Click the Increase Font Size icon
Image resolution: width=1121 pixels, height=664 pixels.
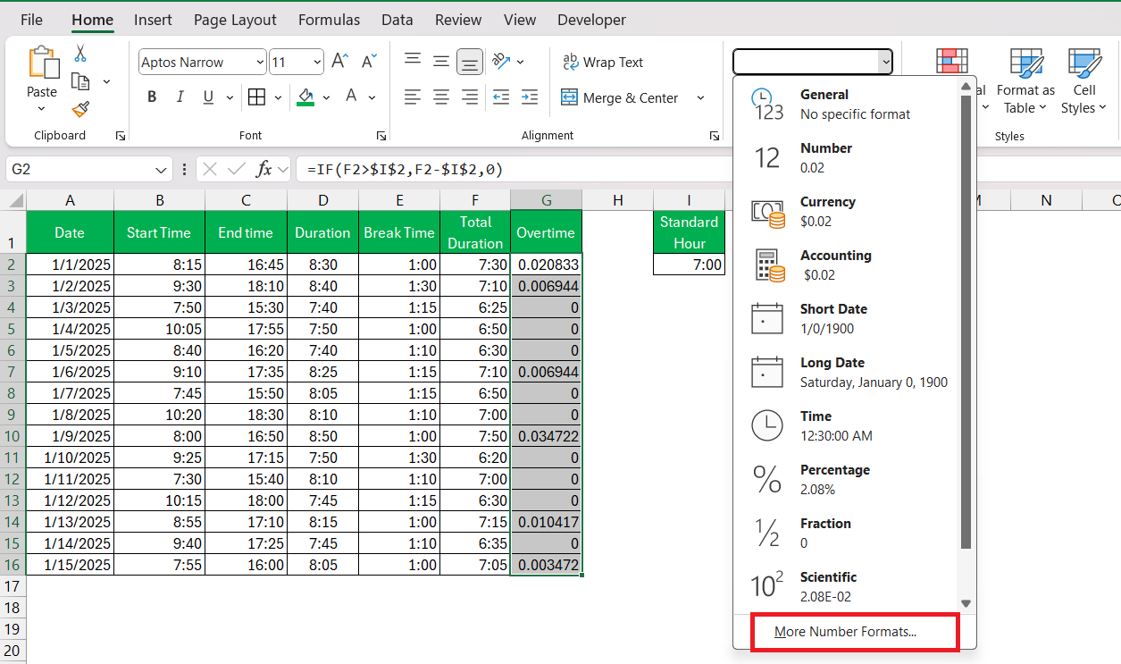(339, 62)
